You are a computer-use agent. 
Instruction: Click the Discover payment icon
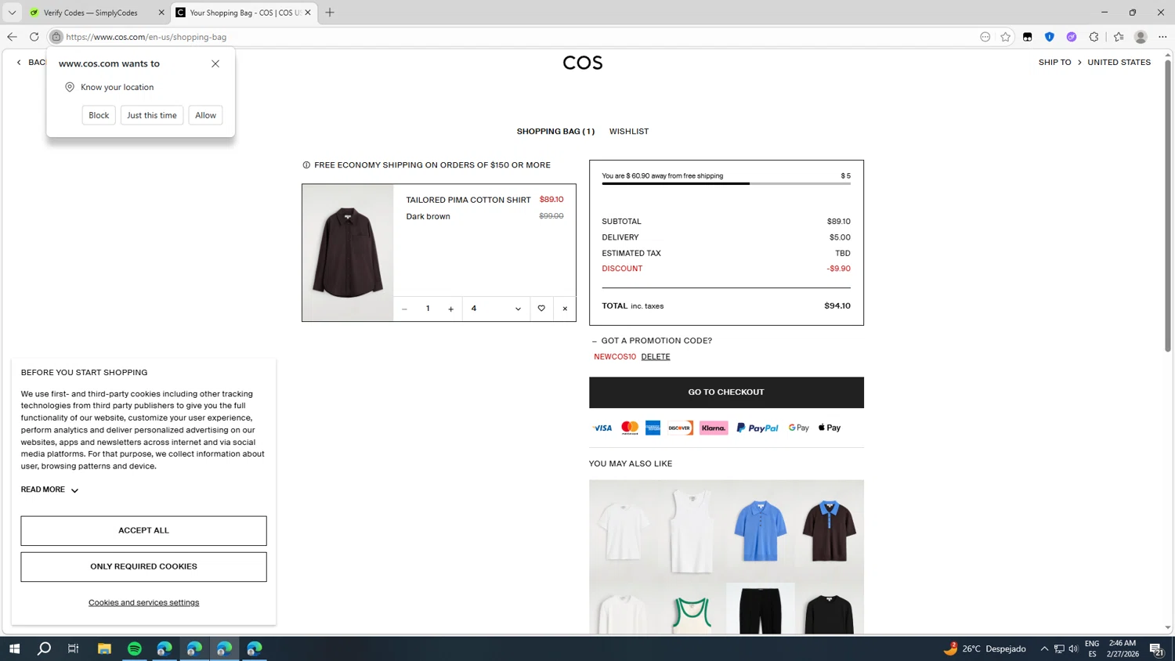pos(680,428)
